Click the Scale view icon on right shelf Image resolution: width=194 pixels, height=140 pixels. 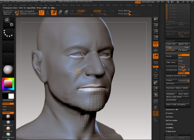pyautogui.click(x=156, y=89)
